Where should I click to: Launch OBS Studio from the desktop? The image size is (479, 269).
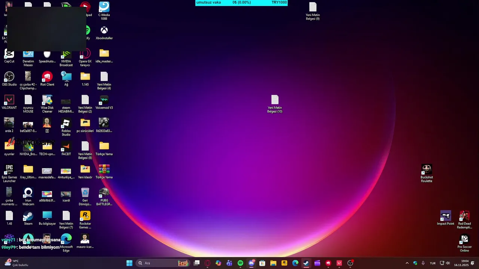[x=9, y=79]
